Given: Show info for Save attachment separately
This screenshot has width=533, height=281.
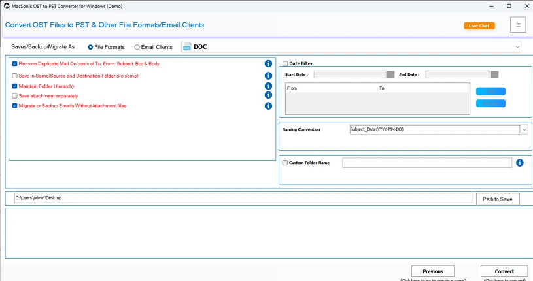Looking at the screenshot, I should 268,95.
